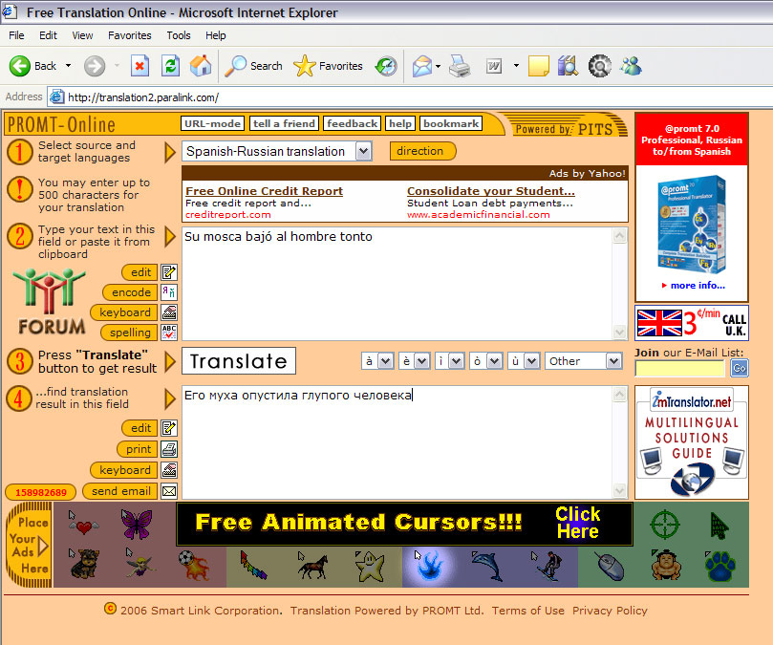Click the E-Mail list input field
Screen dimensions: 773x645
click(x=680, y=368)
